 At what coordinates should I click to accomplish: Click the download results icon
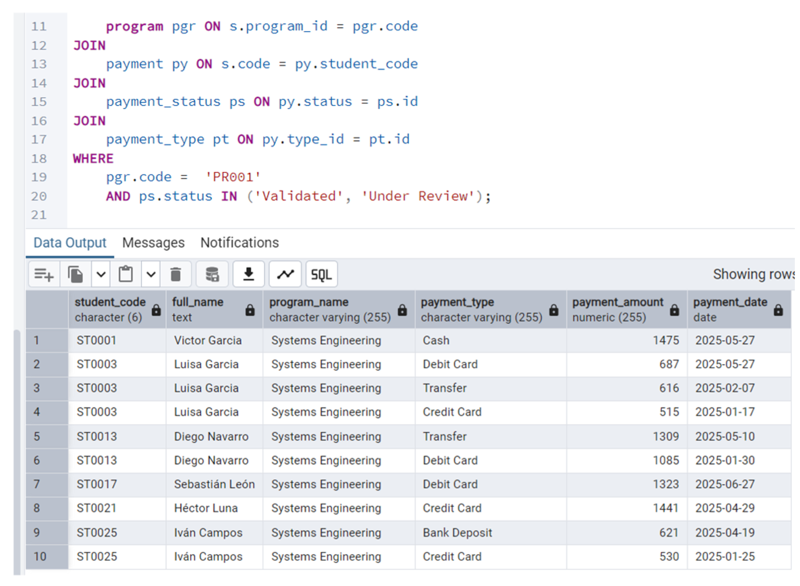(249, 275)
